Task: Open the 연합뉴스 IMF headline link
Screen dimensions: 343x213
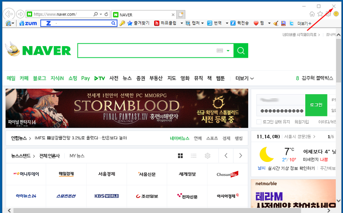Action: click(x=81, y=138)
